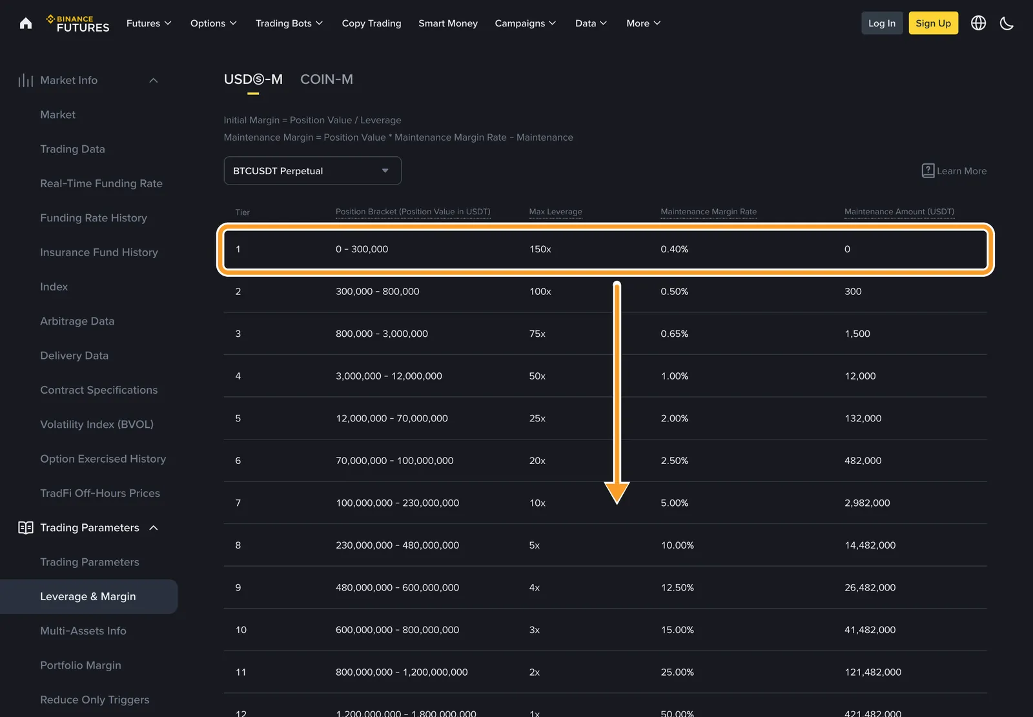Click the Tier column header
Screen dimensions: 1033x717
(242, 212)
